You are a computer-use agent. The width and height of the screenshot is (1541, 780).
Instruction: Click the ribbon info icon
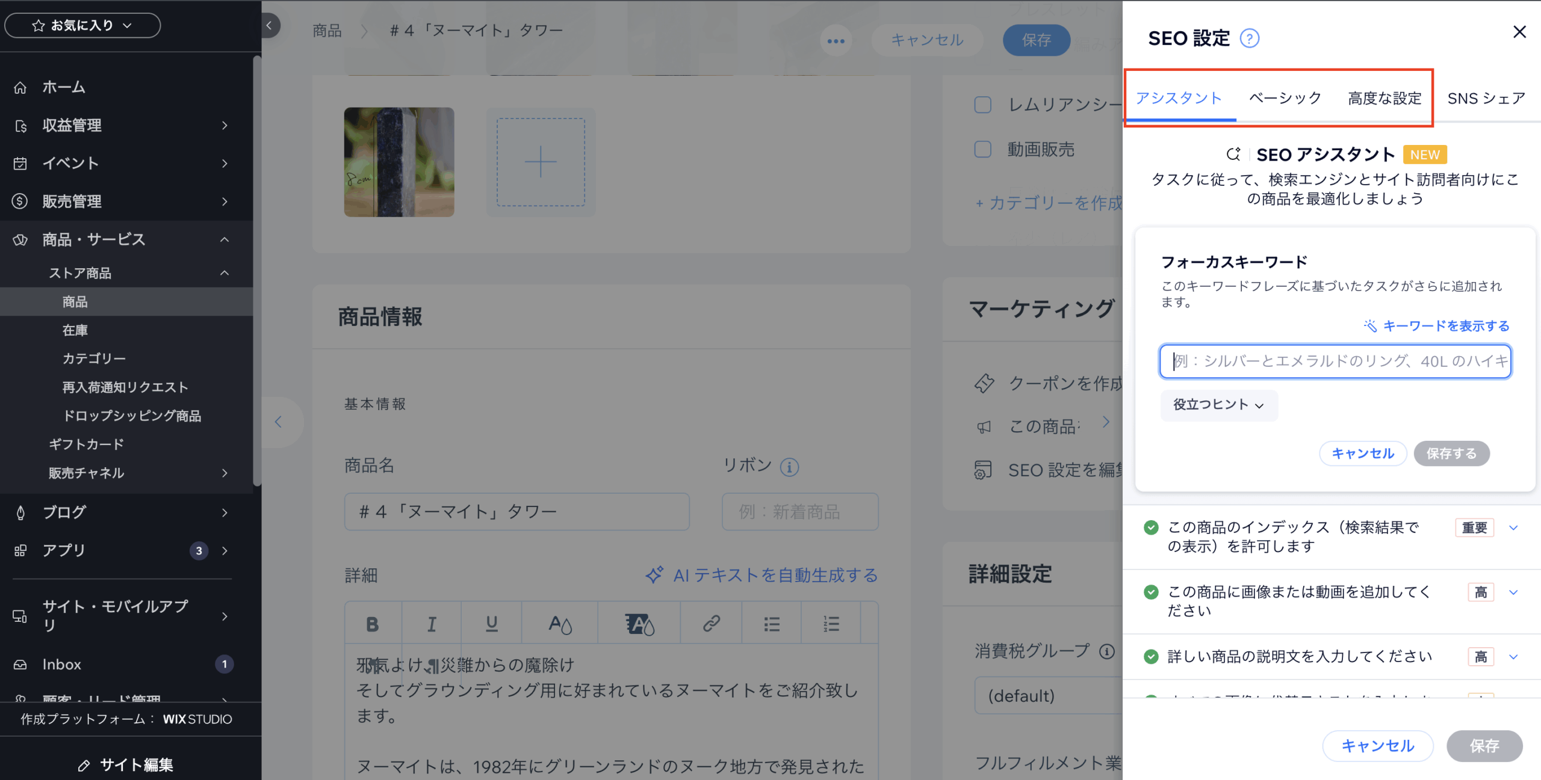click(x=789, y=467)
